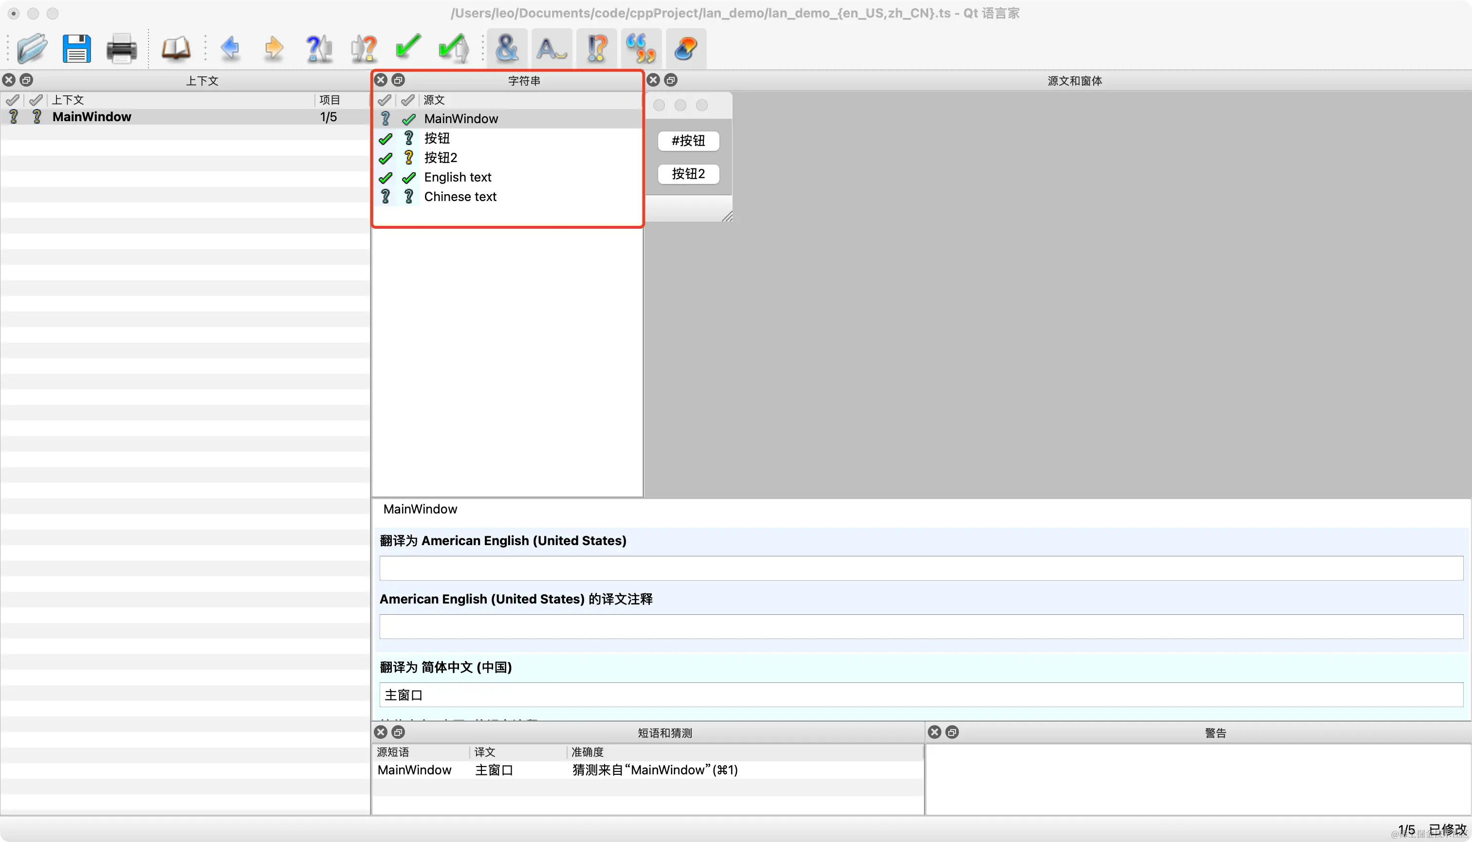
Task: Click the Open file folder icon
Action: 32,48
